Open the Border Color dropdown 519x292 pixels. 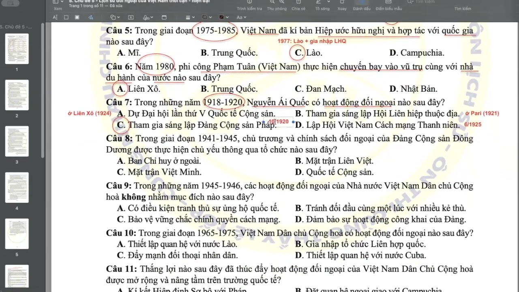pos(206,17)
